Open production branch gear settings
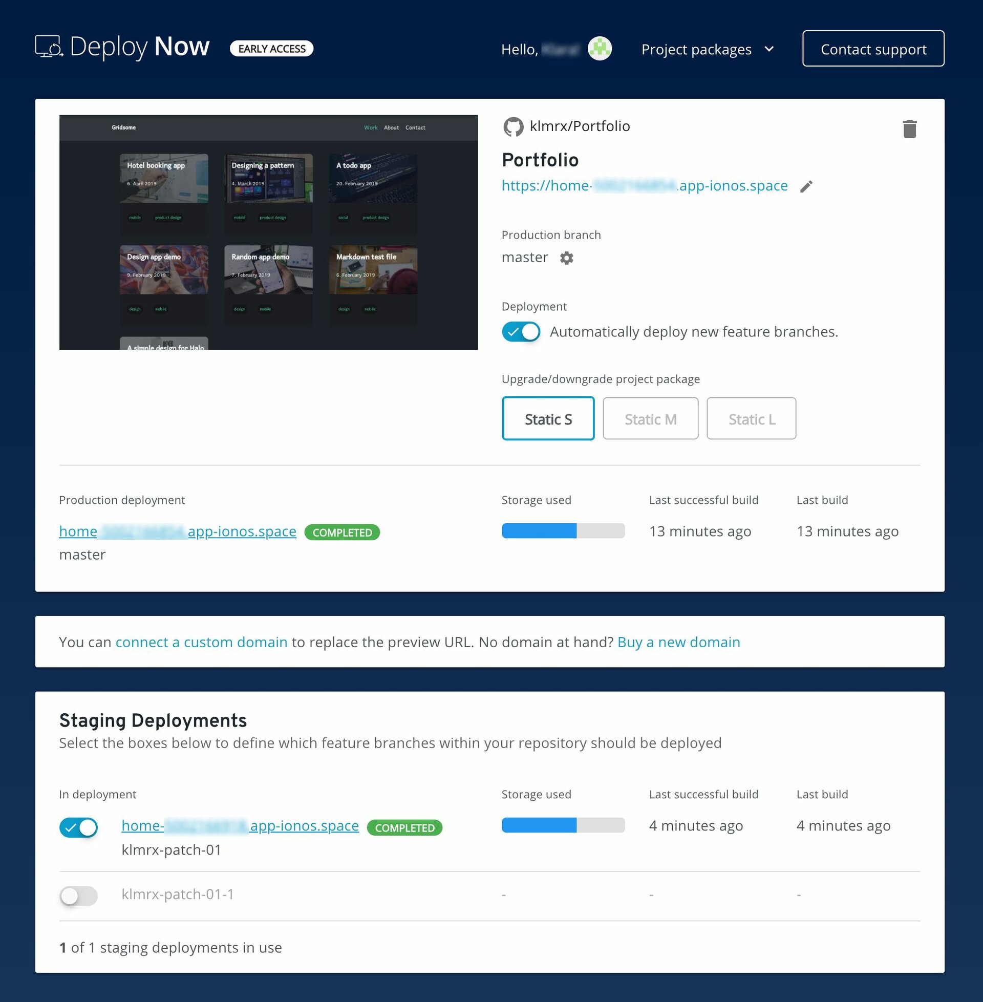 pyautogui.click(x=566, y=258)
